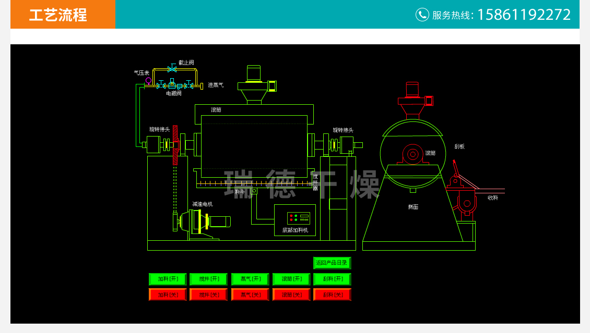Stop stirring with 搅拌[关]
The height and width of the screenshot is (333, 590).
point(208,295)
